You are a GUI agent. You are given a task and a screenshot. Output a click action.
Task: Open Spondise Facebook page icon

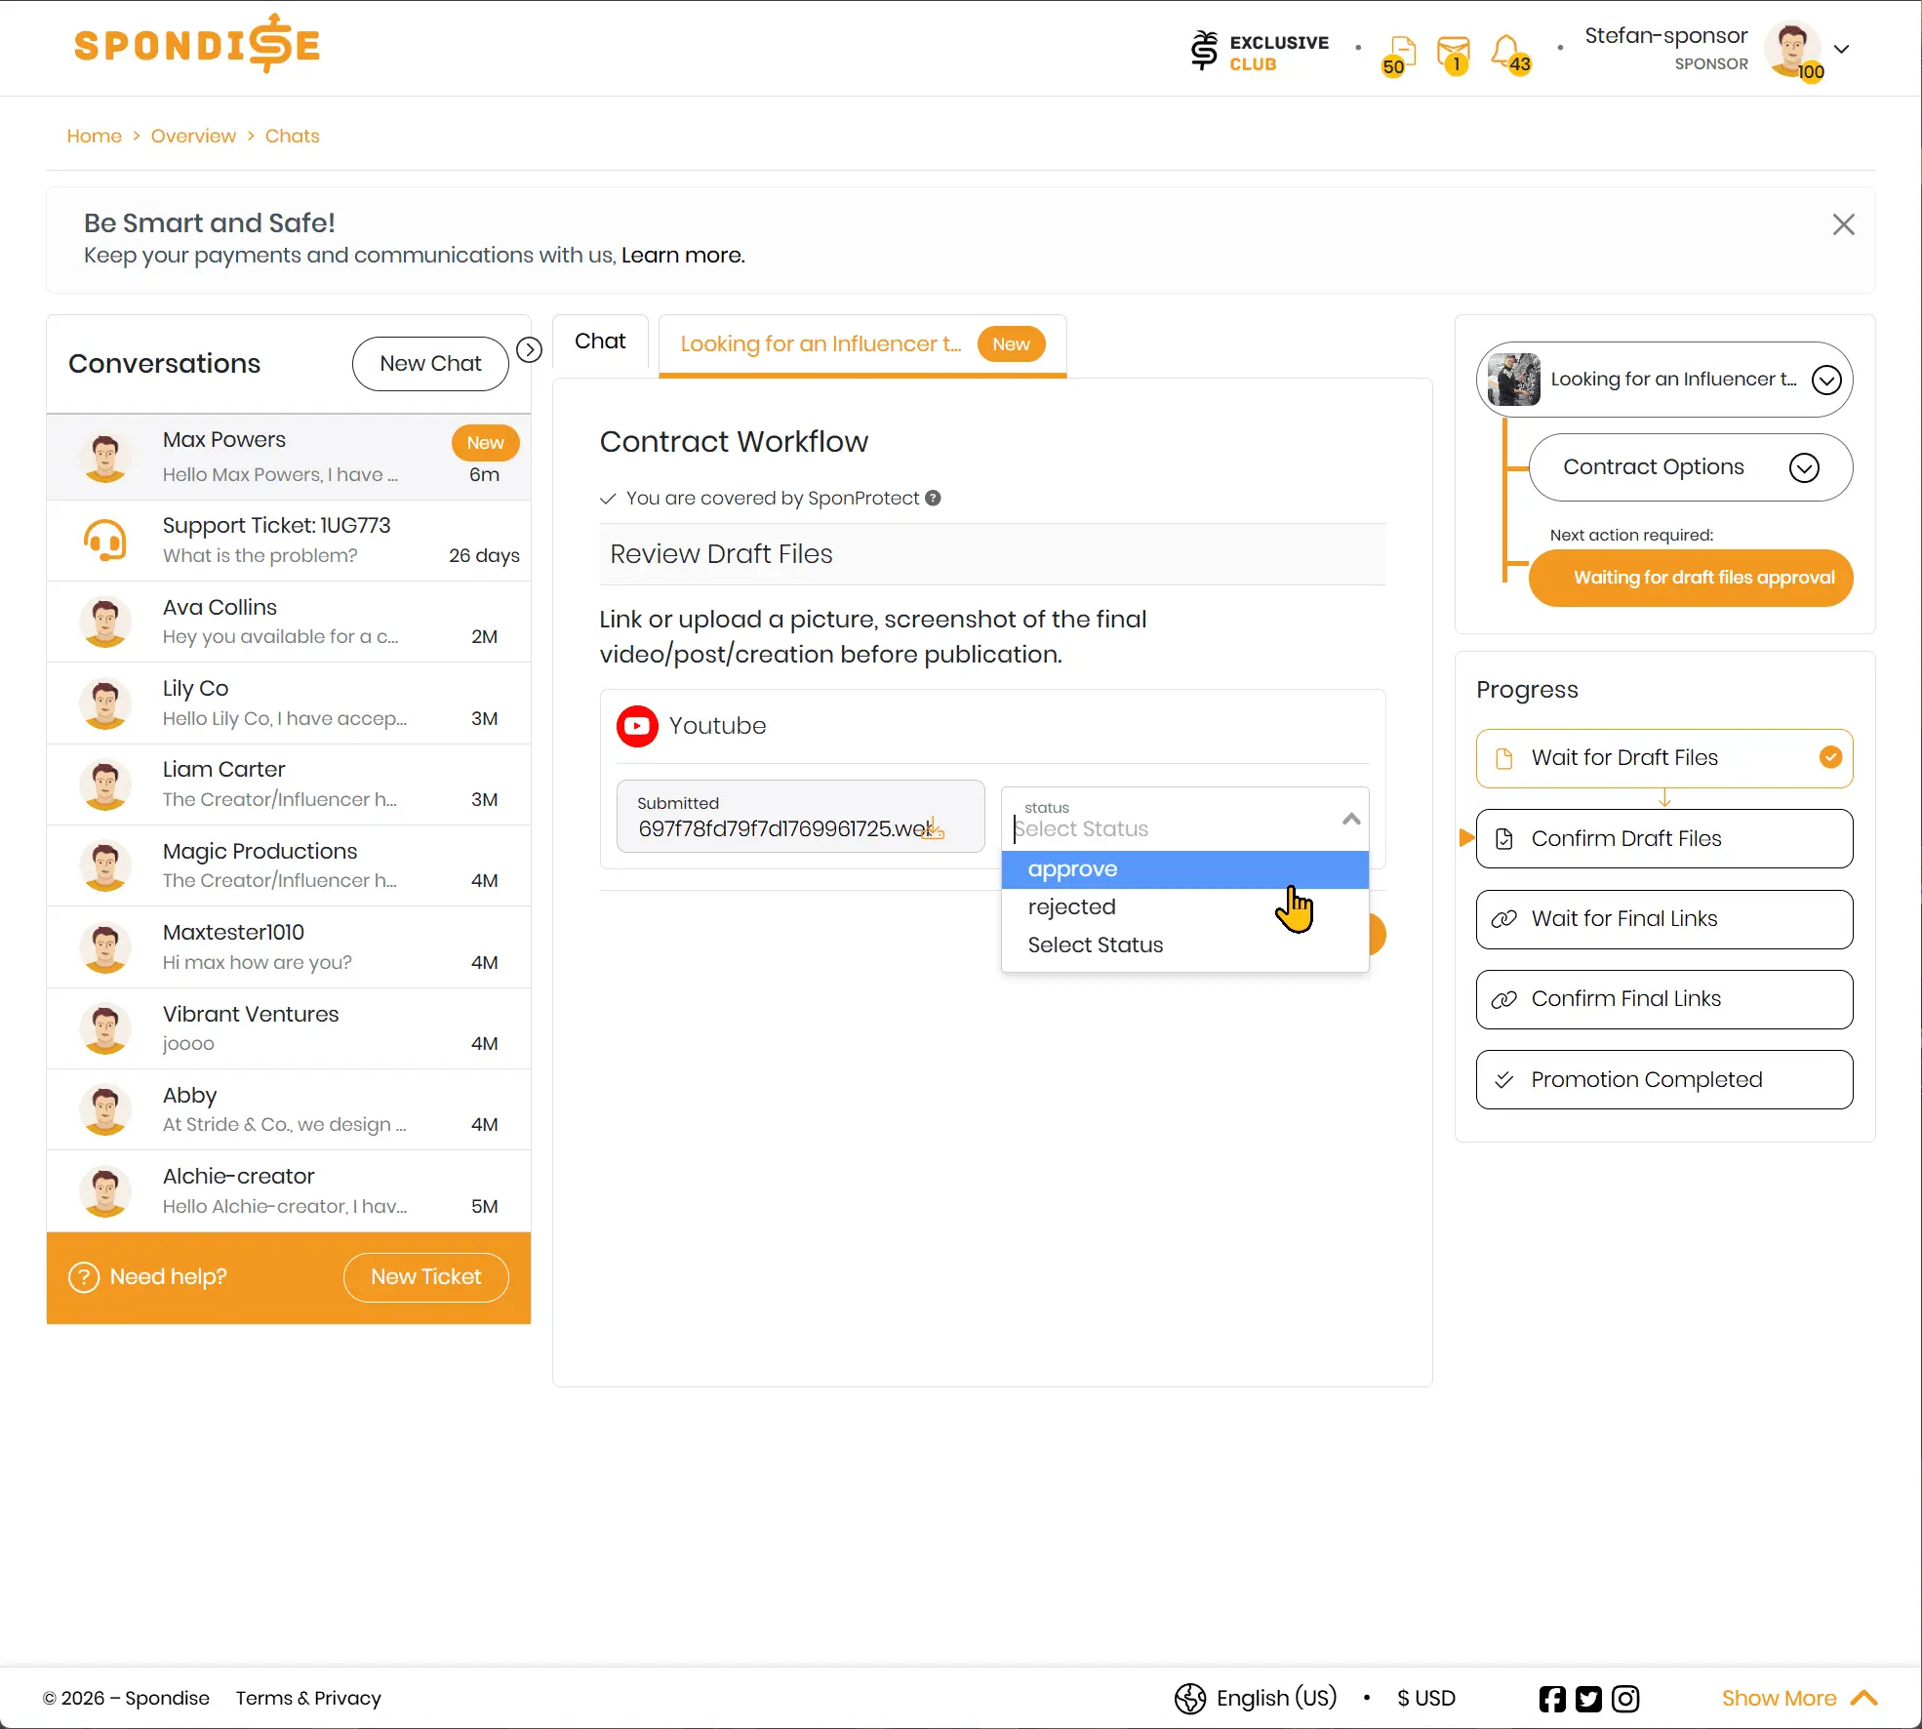click(x=1552, y=1699)
